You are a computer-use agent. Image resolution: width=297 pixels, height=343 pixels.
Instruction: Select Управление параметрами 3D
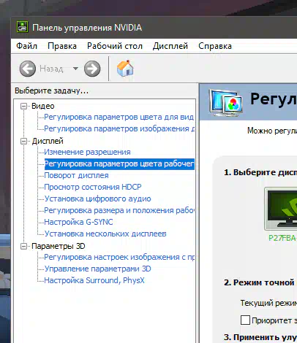pos(97,269)
